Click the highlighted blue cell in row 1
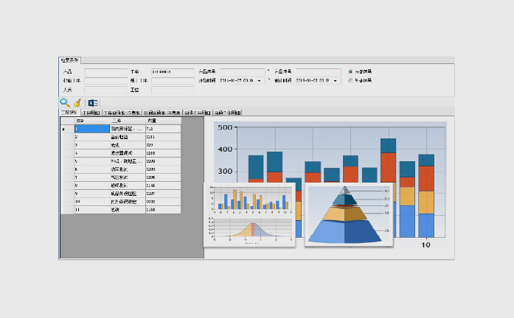 pos(92,129)
